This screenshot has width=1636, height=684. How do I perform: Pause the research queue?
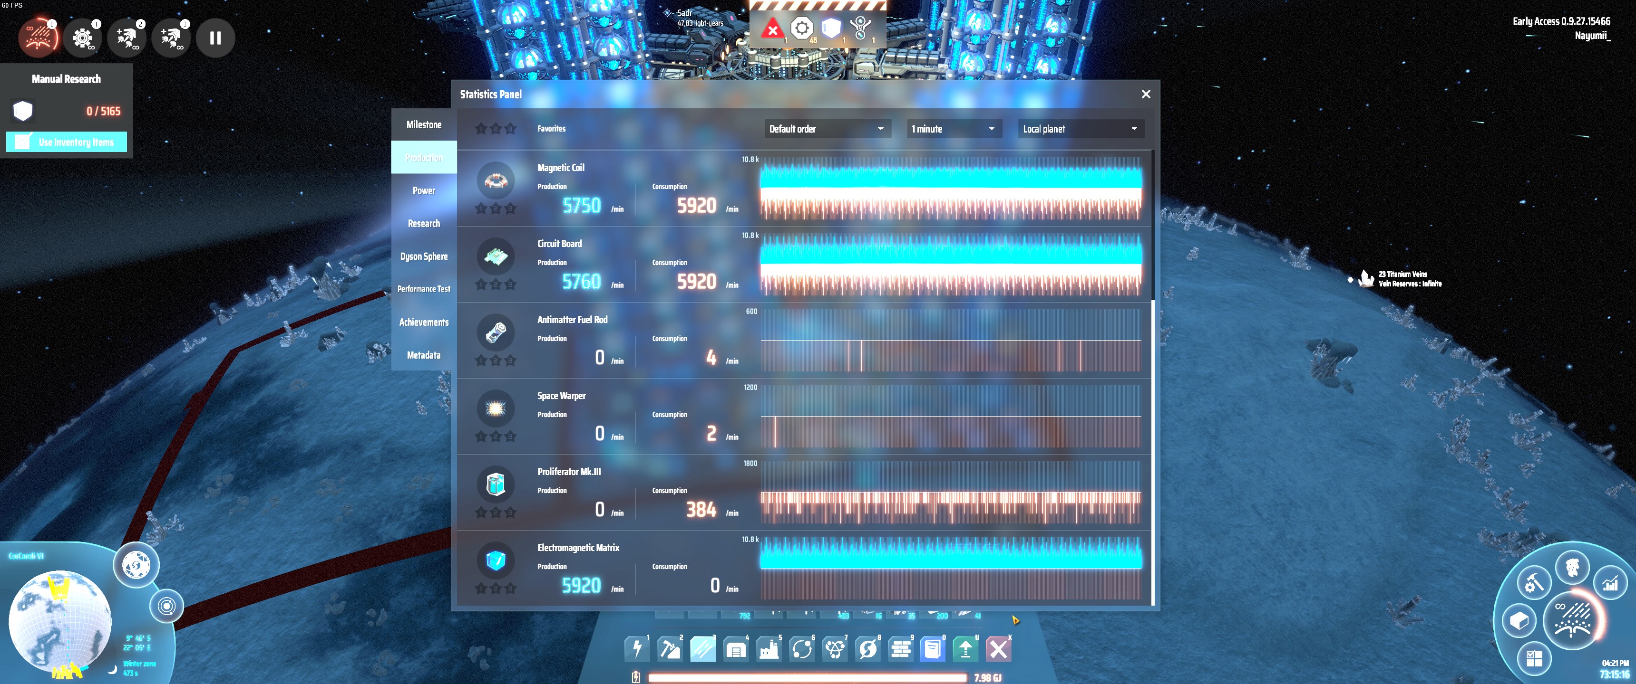tap(215, 38)
